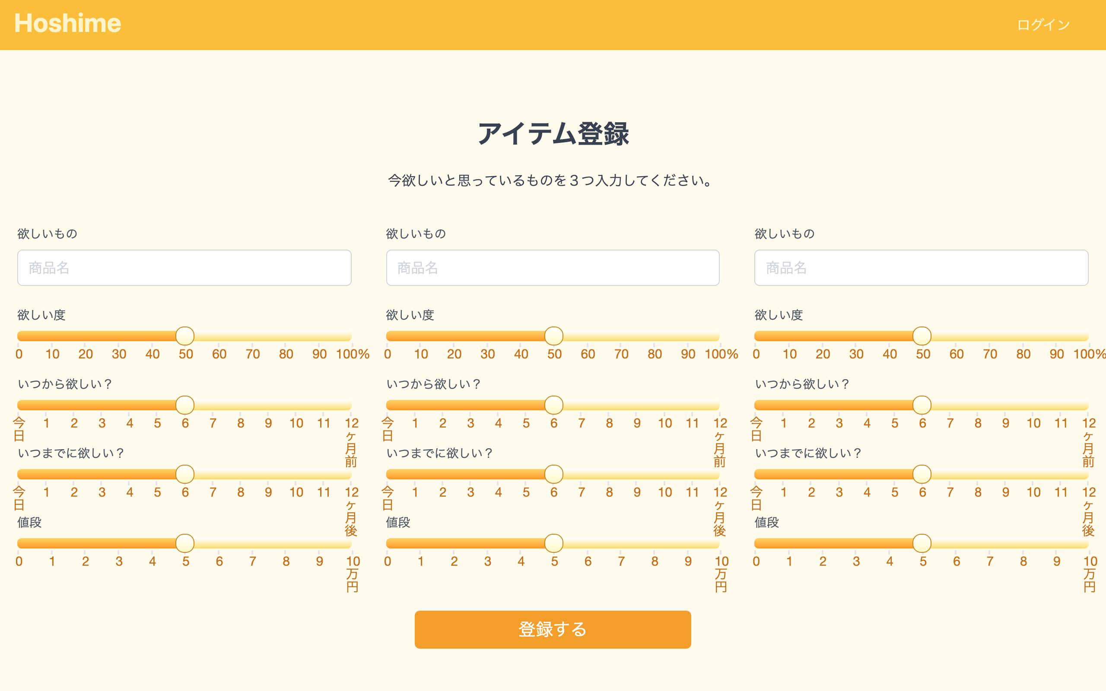Click the third item's 値段 slider handle

click(x=922, y=543)
